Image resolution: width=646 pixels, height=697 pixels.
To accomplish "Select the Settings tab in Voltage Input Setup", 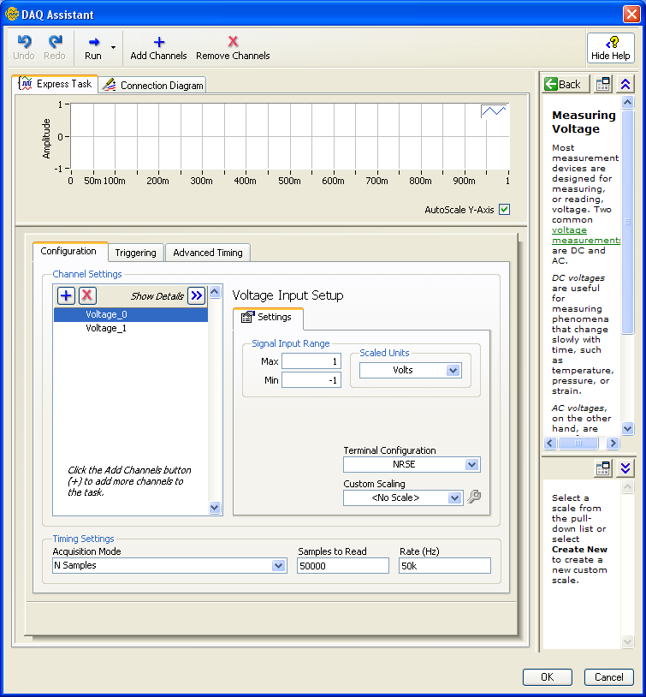I will (268, 318).
